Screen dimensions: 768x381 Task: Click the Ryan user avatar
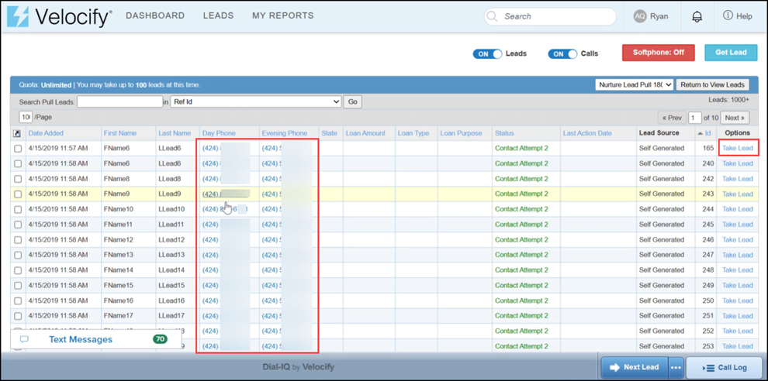click(x=640, y=16)
